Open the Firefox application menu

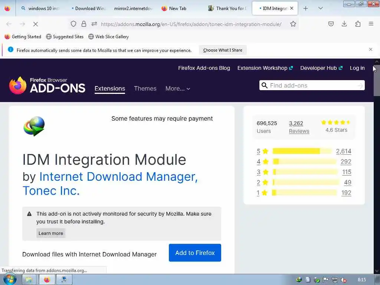371,24
